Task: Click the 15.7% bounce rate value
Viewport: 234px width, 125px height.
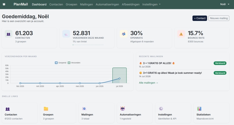Action: 195,33
